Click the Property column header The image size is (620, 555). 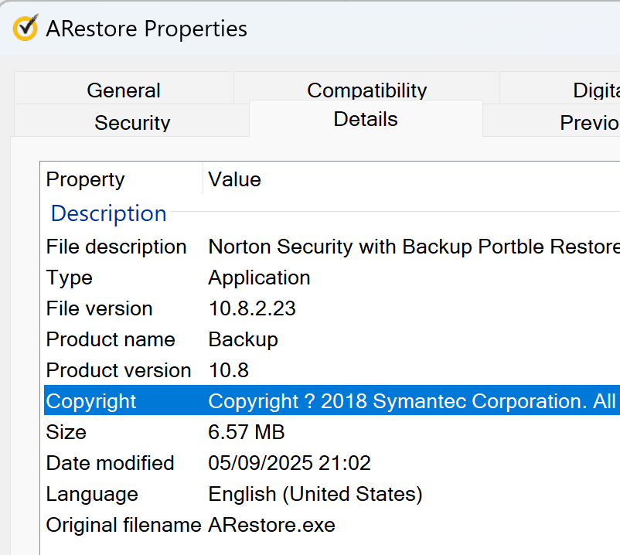tap(85, 179)
